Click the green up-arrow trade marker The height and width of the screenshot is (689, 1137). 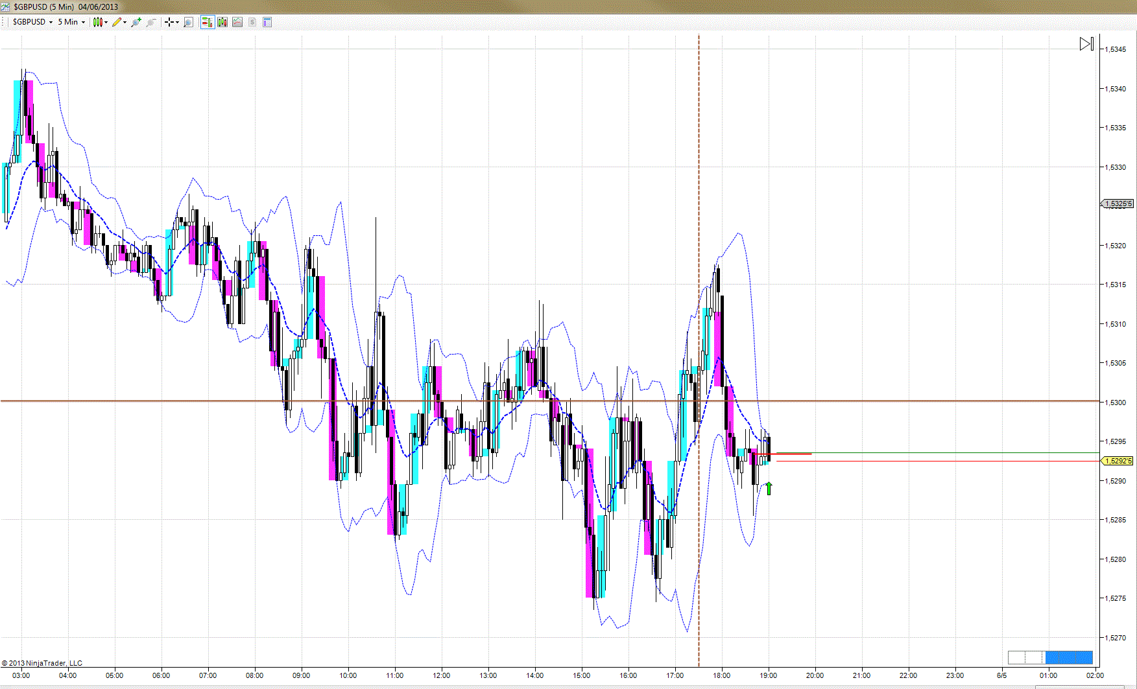pyautogui.click(x=769, y=489)
